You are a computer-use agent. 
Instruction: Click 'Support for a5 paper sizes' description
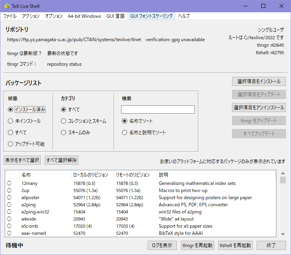pyautogui.click(x=185, y=226)
